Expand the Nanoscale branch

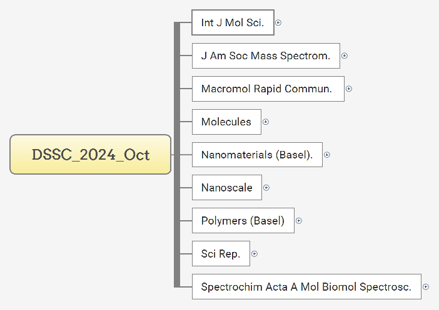(266, 187)
